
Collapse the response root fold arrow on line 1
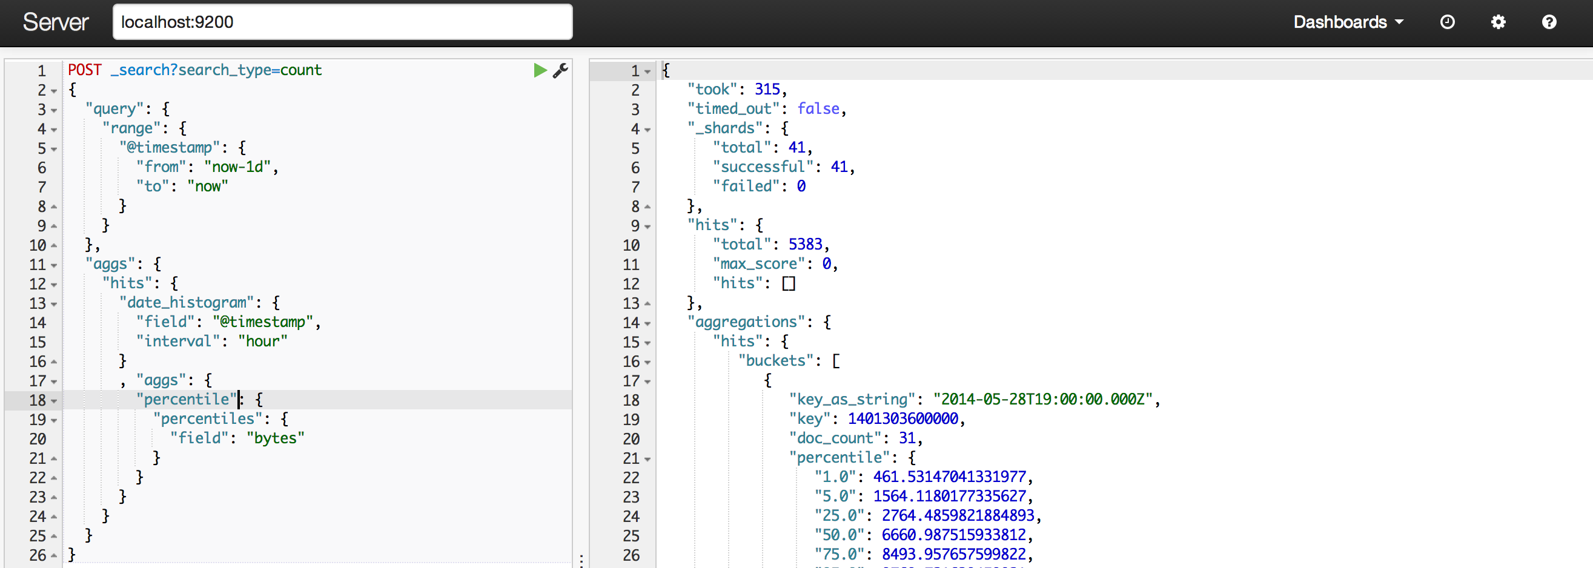(647, 71)
